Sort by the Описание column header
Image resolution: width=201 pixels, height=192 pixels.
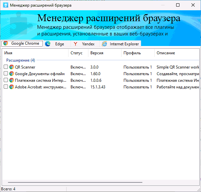(x=177, y=53)
